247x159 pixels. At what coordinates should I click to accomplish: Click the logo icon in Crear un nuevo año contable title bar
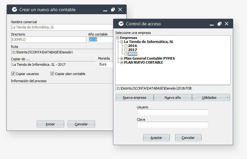(14, 10)
